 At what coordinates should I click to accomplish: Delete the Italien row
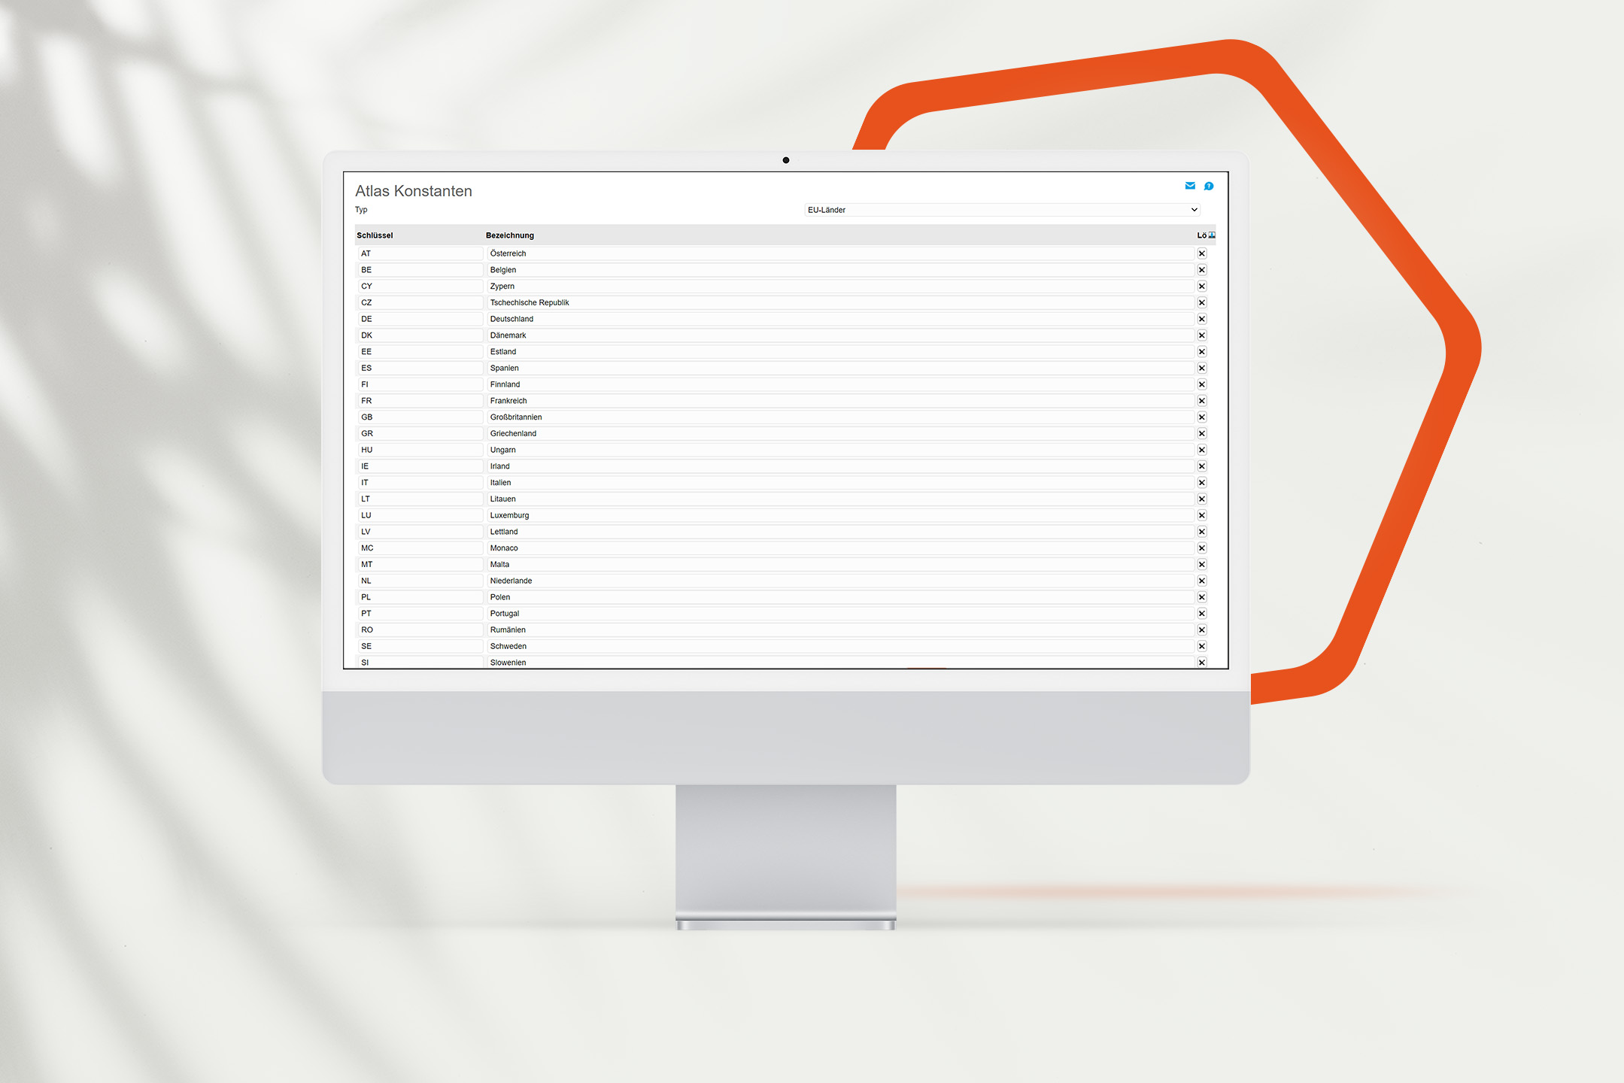coord(1202,483)
